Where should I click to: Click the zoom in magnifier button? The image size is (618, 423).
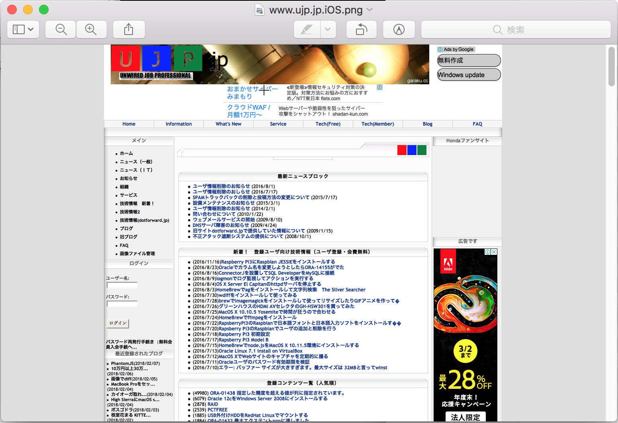(x=91, y=29)
